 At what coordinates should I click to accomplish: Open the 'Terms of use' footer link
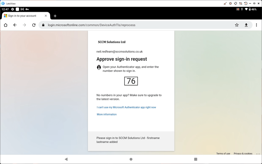[223, 153]
